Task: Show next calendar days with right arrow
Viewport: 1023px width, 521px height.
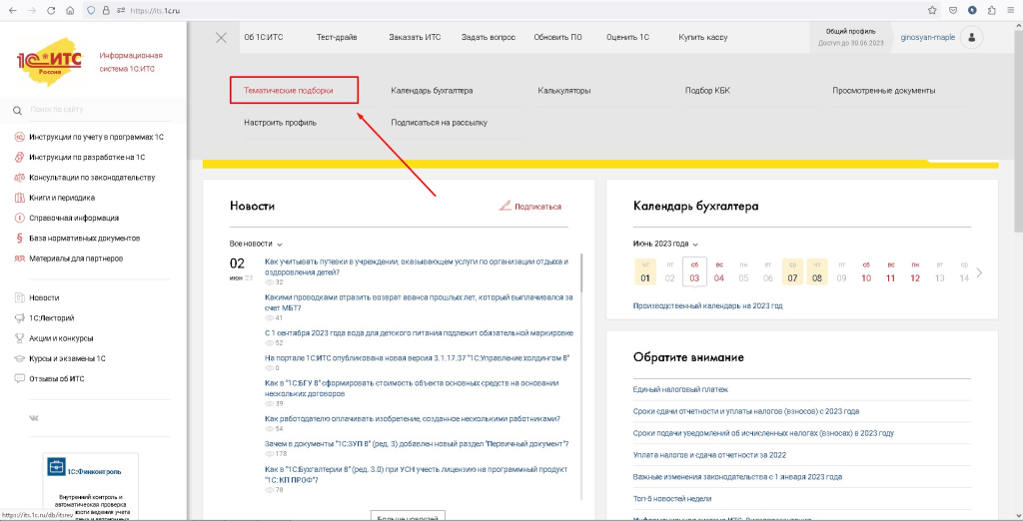Action: click(x=979, y=272)
